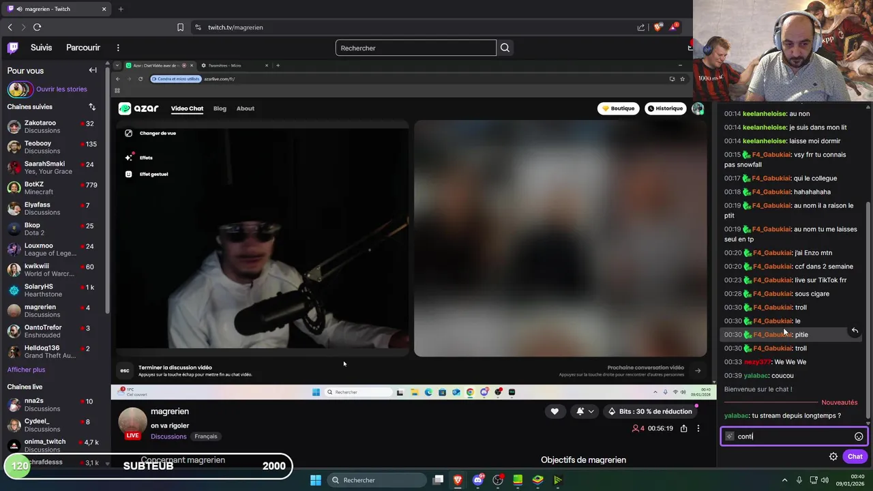Click esc Terminer la discussion vidéo
873x491 pixels.
click(125, 370)
